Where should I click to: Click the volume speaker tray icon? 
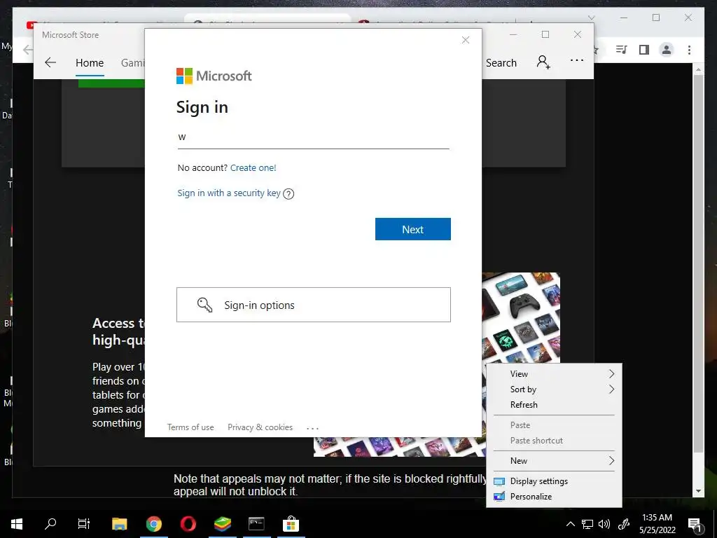pyautogui.click(x=604, y=524)
